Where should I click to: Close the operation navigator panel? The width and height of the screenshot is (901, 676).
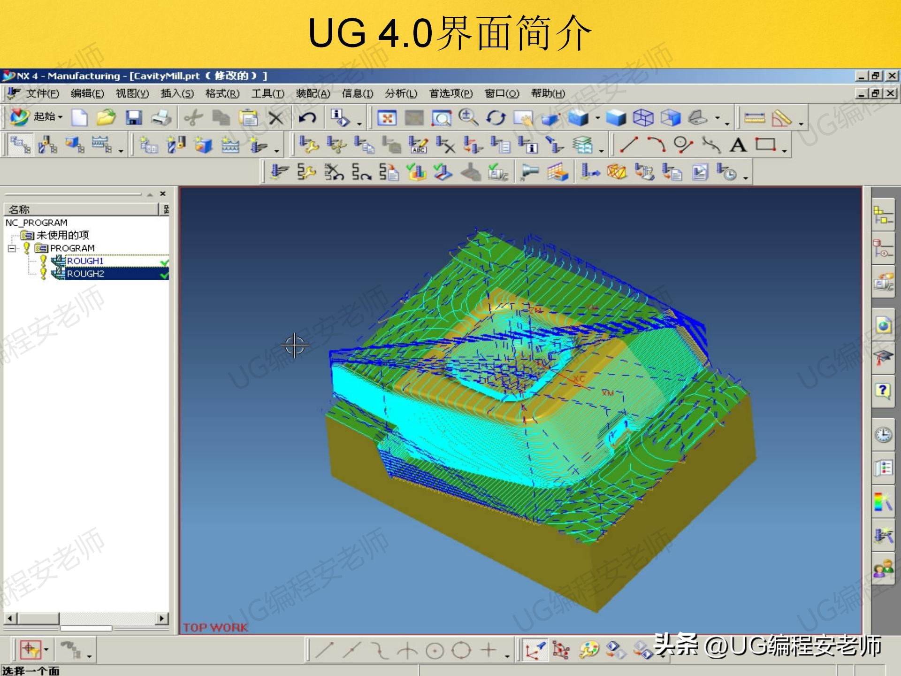pyautogui.click(x=163, y=193)
